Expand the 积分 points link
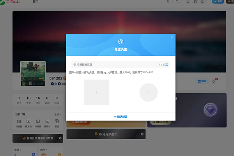Screen dimensions: 234x156 click(44, 150)
